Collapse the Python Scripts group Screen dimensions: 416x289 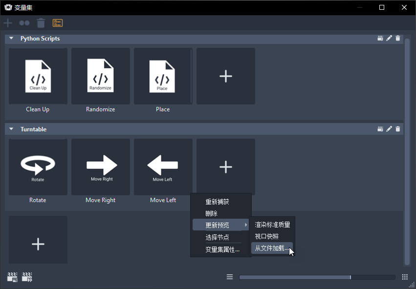[x=11, y=38]
